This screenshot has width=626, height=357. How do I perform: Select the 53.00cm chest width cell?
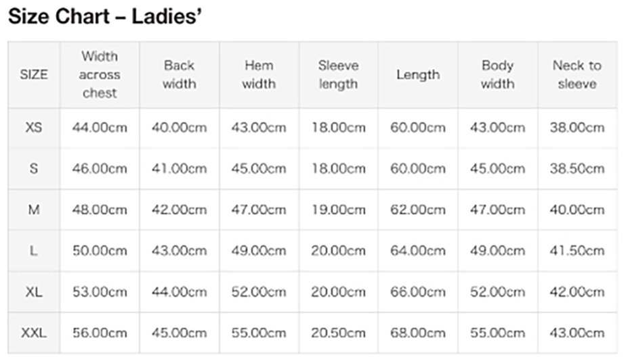point(100,292)
